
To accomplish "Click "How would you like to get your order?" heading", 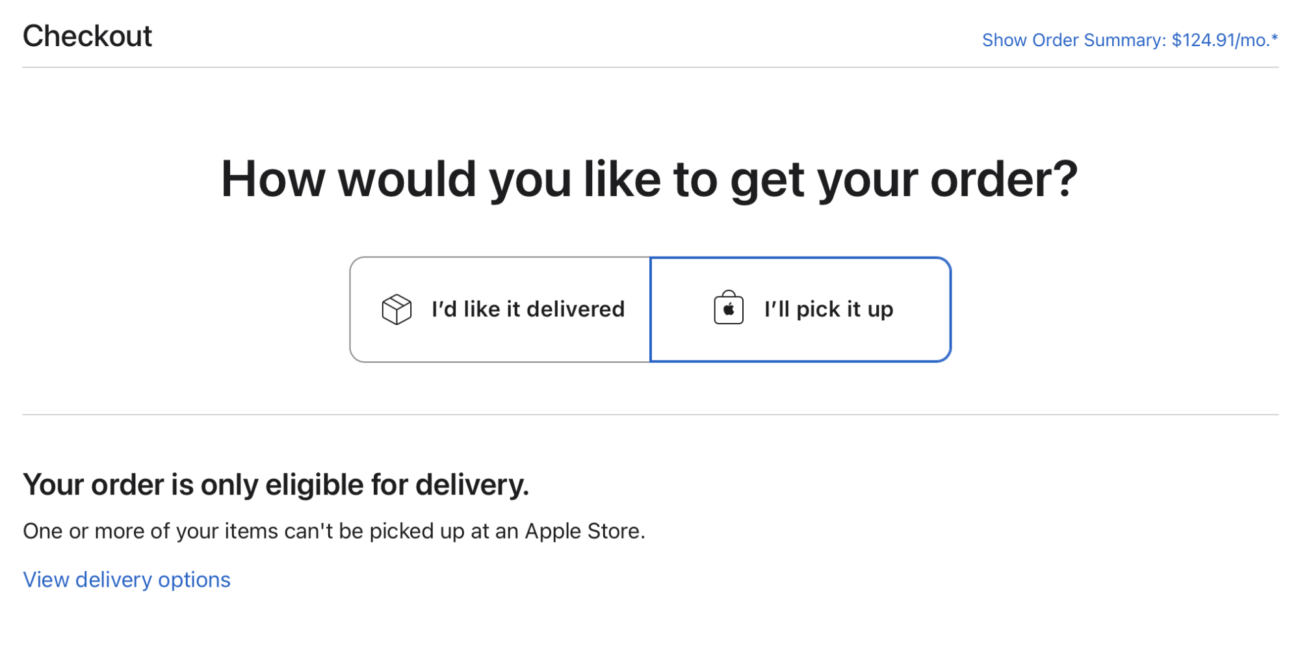I will [649, 179].
